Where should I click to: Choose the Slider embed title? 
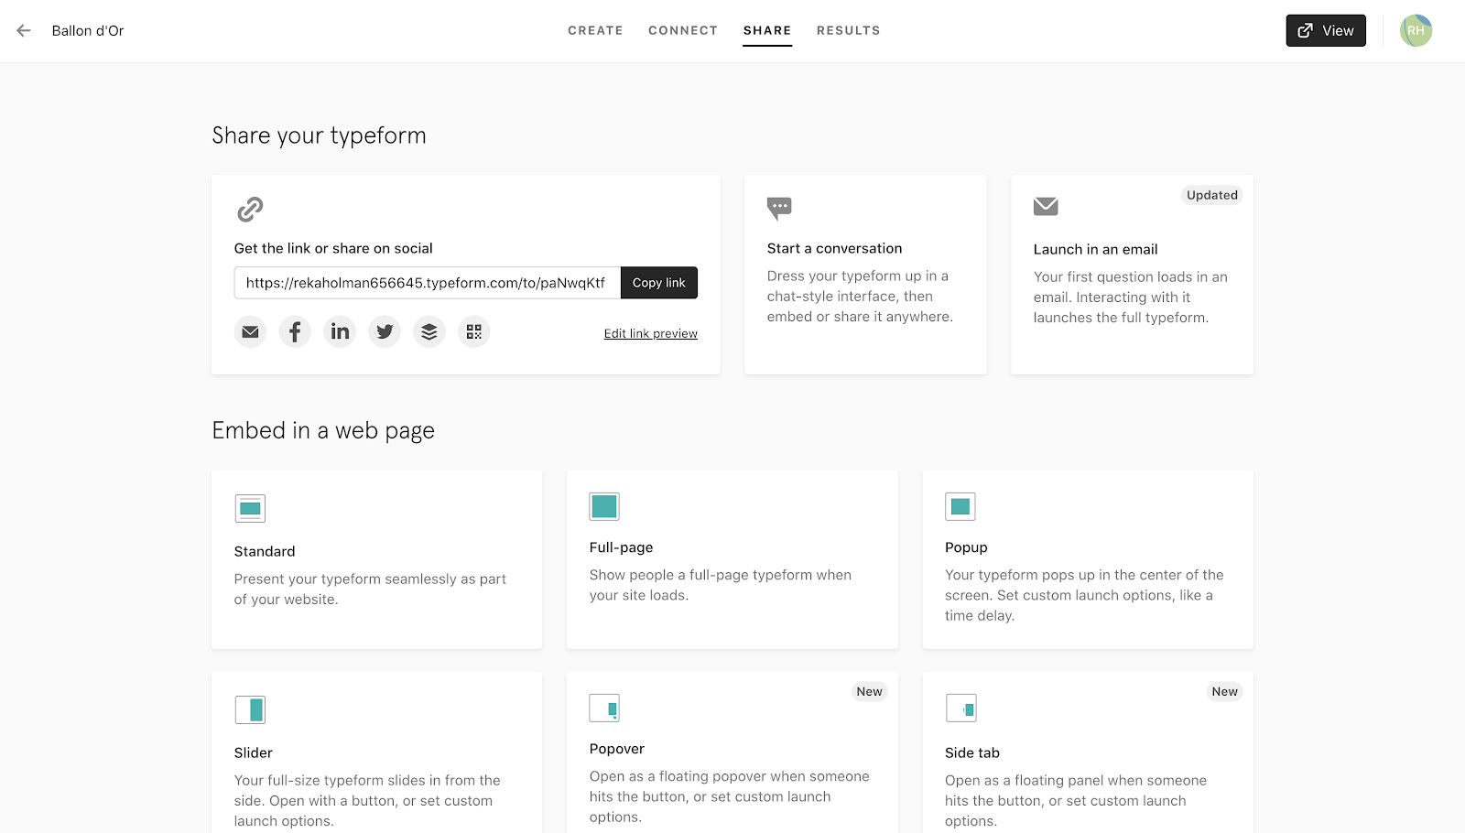point(254,752)
